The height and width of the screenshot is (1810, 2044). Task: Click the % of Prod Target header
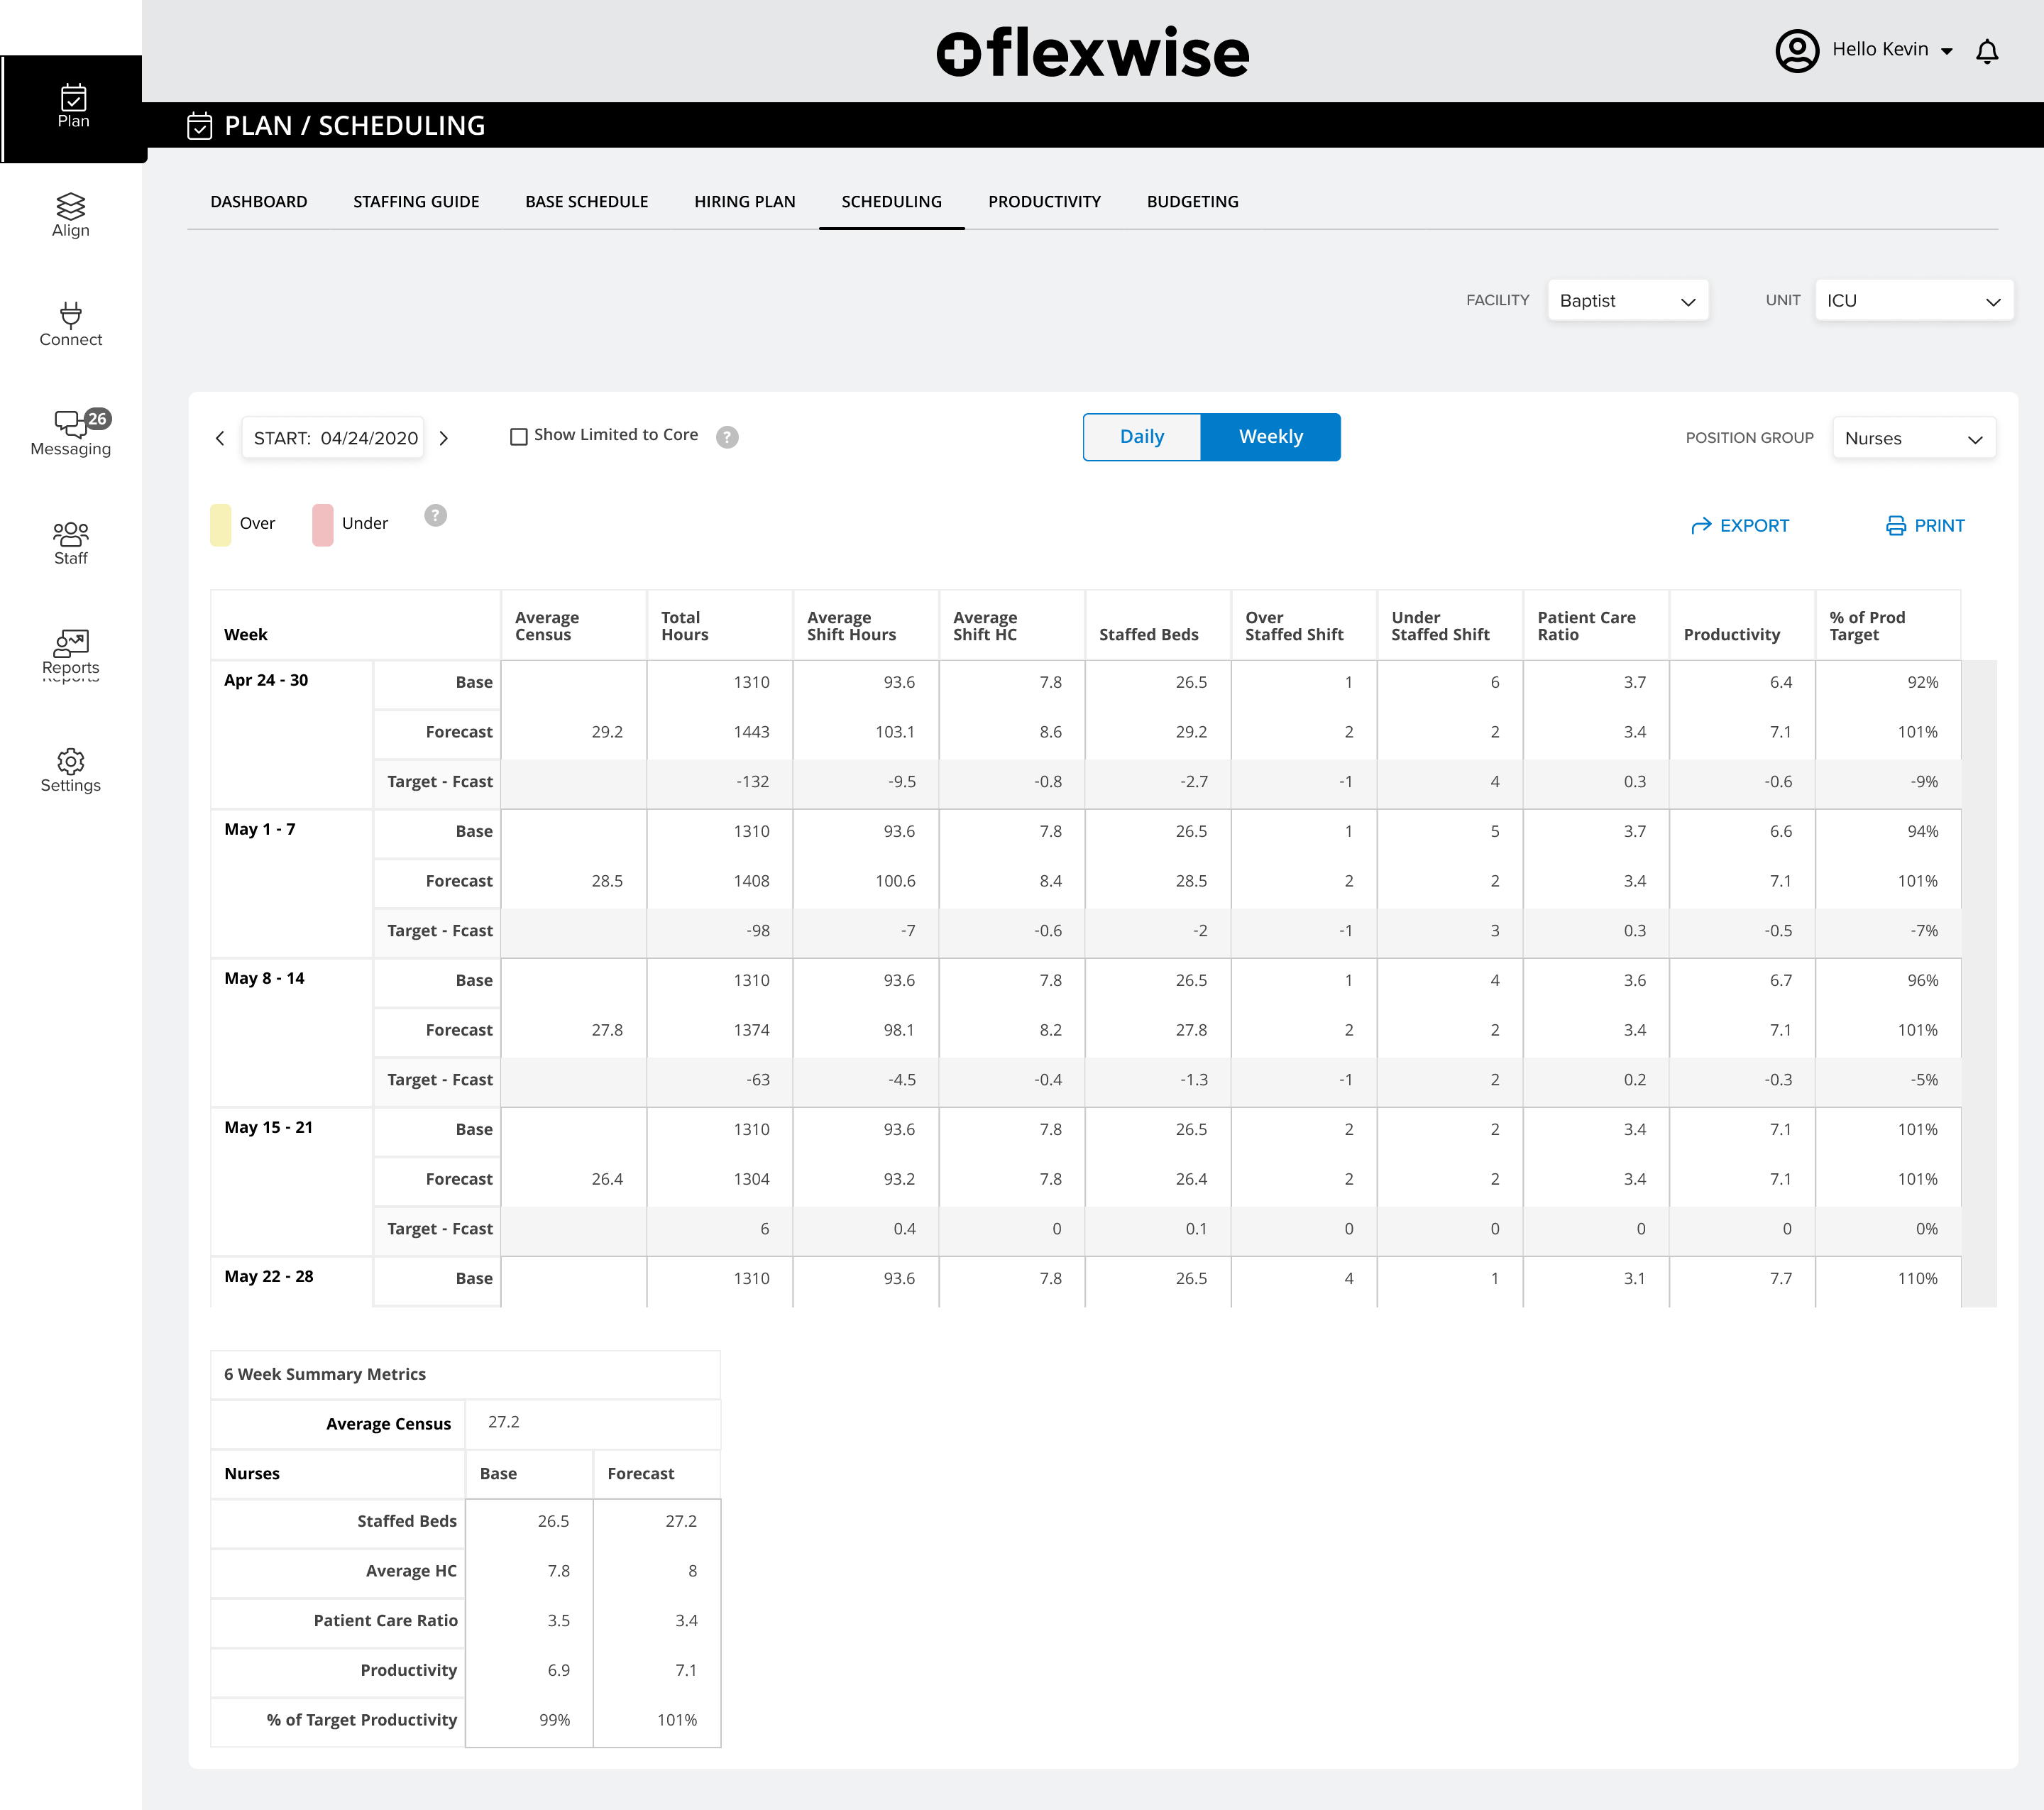[x=1888, y=626]
